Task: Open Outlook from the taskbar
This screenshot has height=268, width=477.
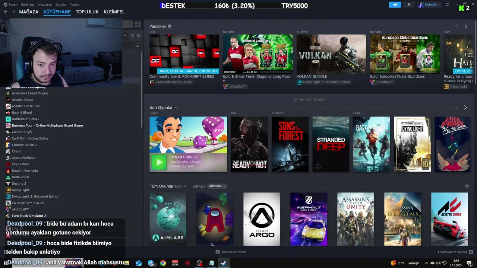Action: coord(139,263)
